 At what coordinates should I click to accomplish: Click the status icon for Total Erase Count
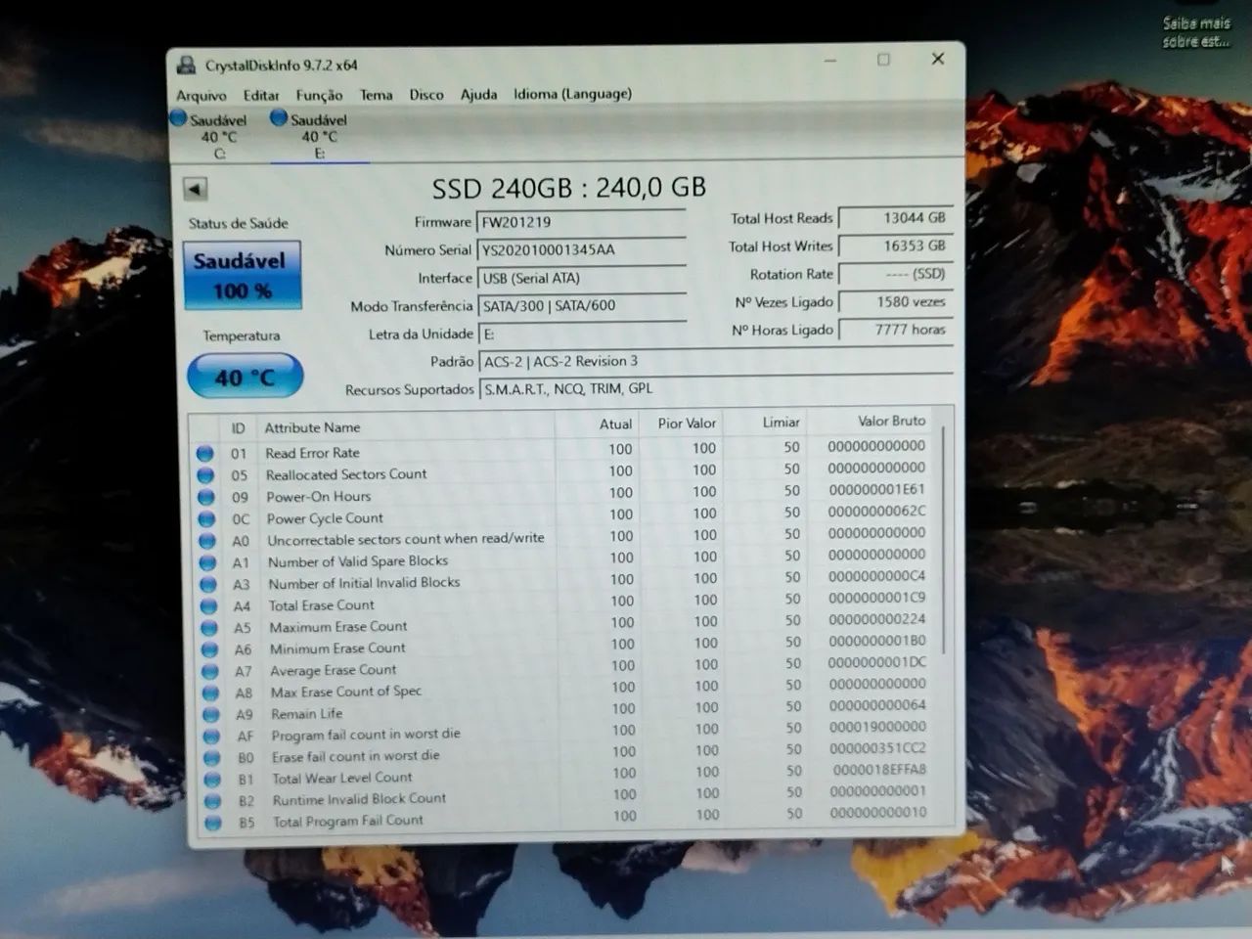[x=208, y=606]
